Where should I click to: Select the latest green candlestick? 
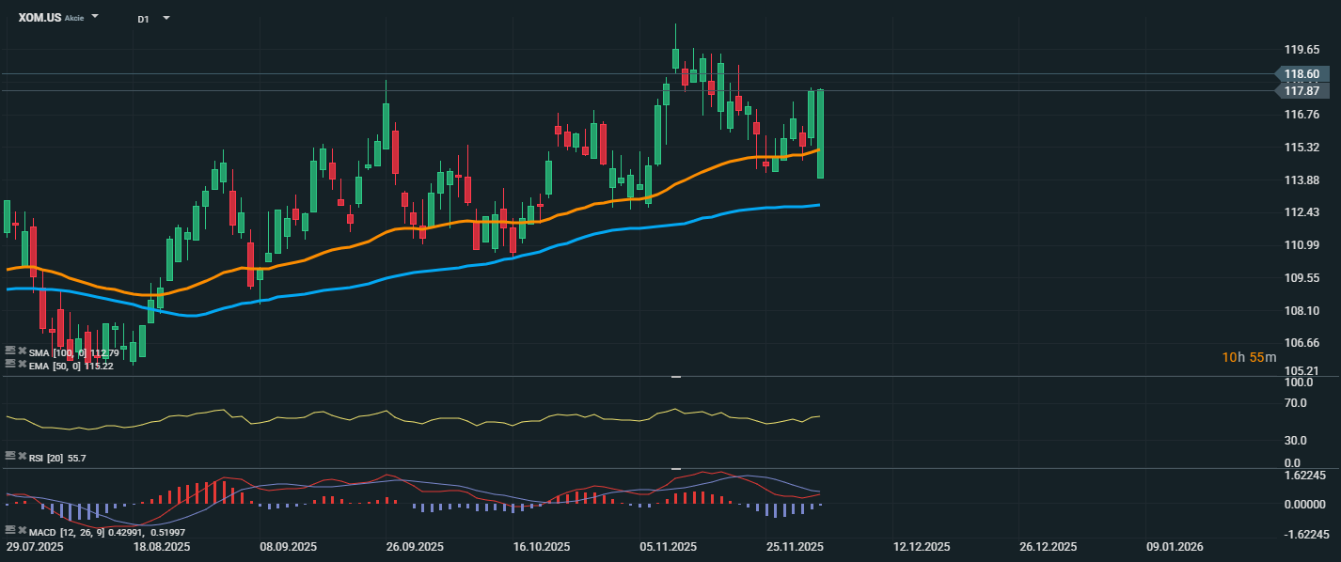821,133
